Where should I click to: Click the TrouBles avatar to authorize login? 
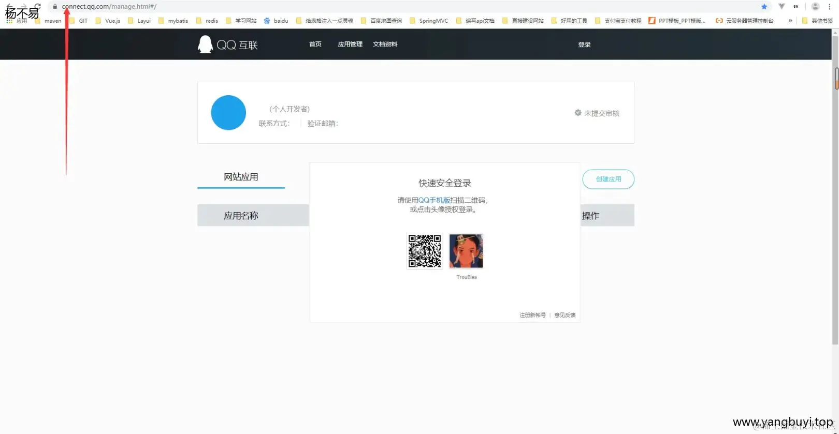(466, 251)
